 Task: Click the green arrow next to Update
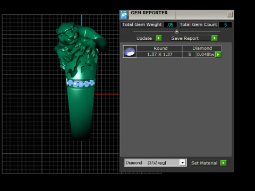(158, 38)
